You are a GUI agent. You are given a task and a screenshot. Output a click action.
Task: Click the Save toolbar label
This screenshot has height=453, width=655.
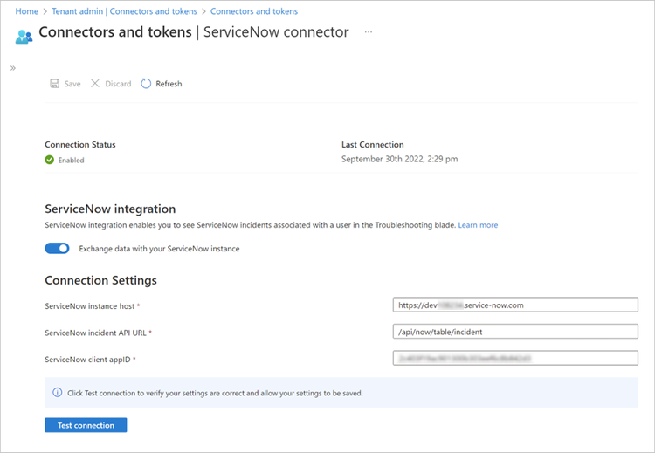click(72, 84)
